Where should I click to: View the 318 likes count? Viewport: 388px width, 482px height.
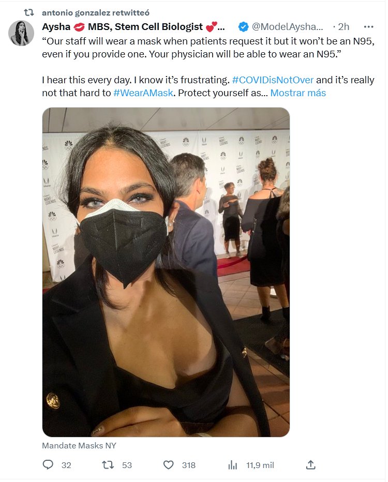(x=188, y=465)
